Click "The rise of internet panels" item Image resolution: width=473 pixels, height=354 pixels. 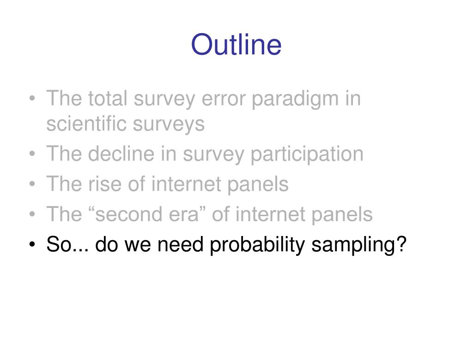(x=167, y=184)
